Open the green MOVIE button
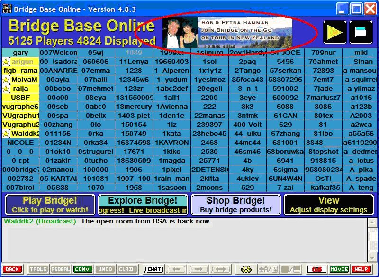The width and height of the screenshot is (379, 277). (x=339, y=269)
